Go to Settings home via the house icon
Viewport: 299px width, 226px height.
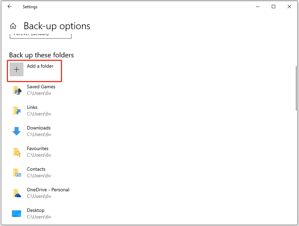13,26
